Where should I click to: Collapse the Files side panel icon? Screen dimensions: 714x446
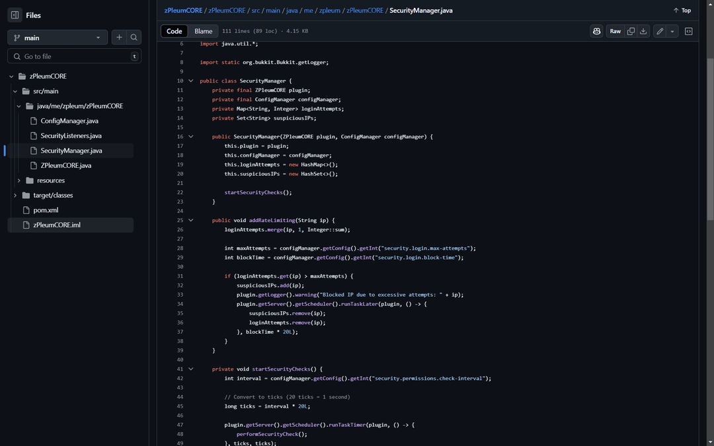coord(15,15)
